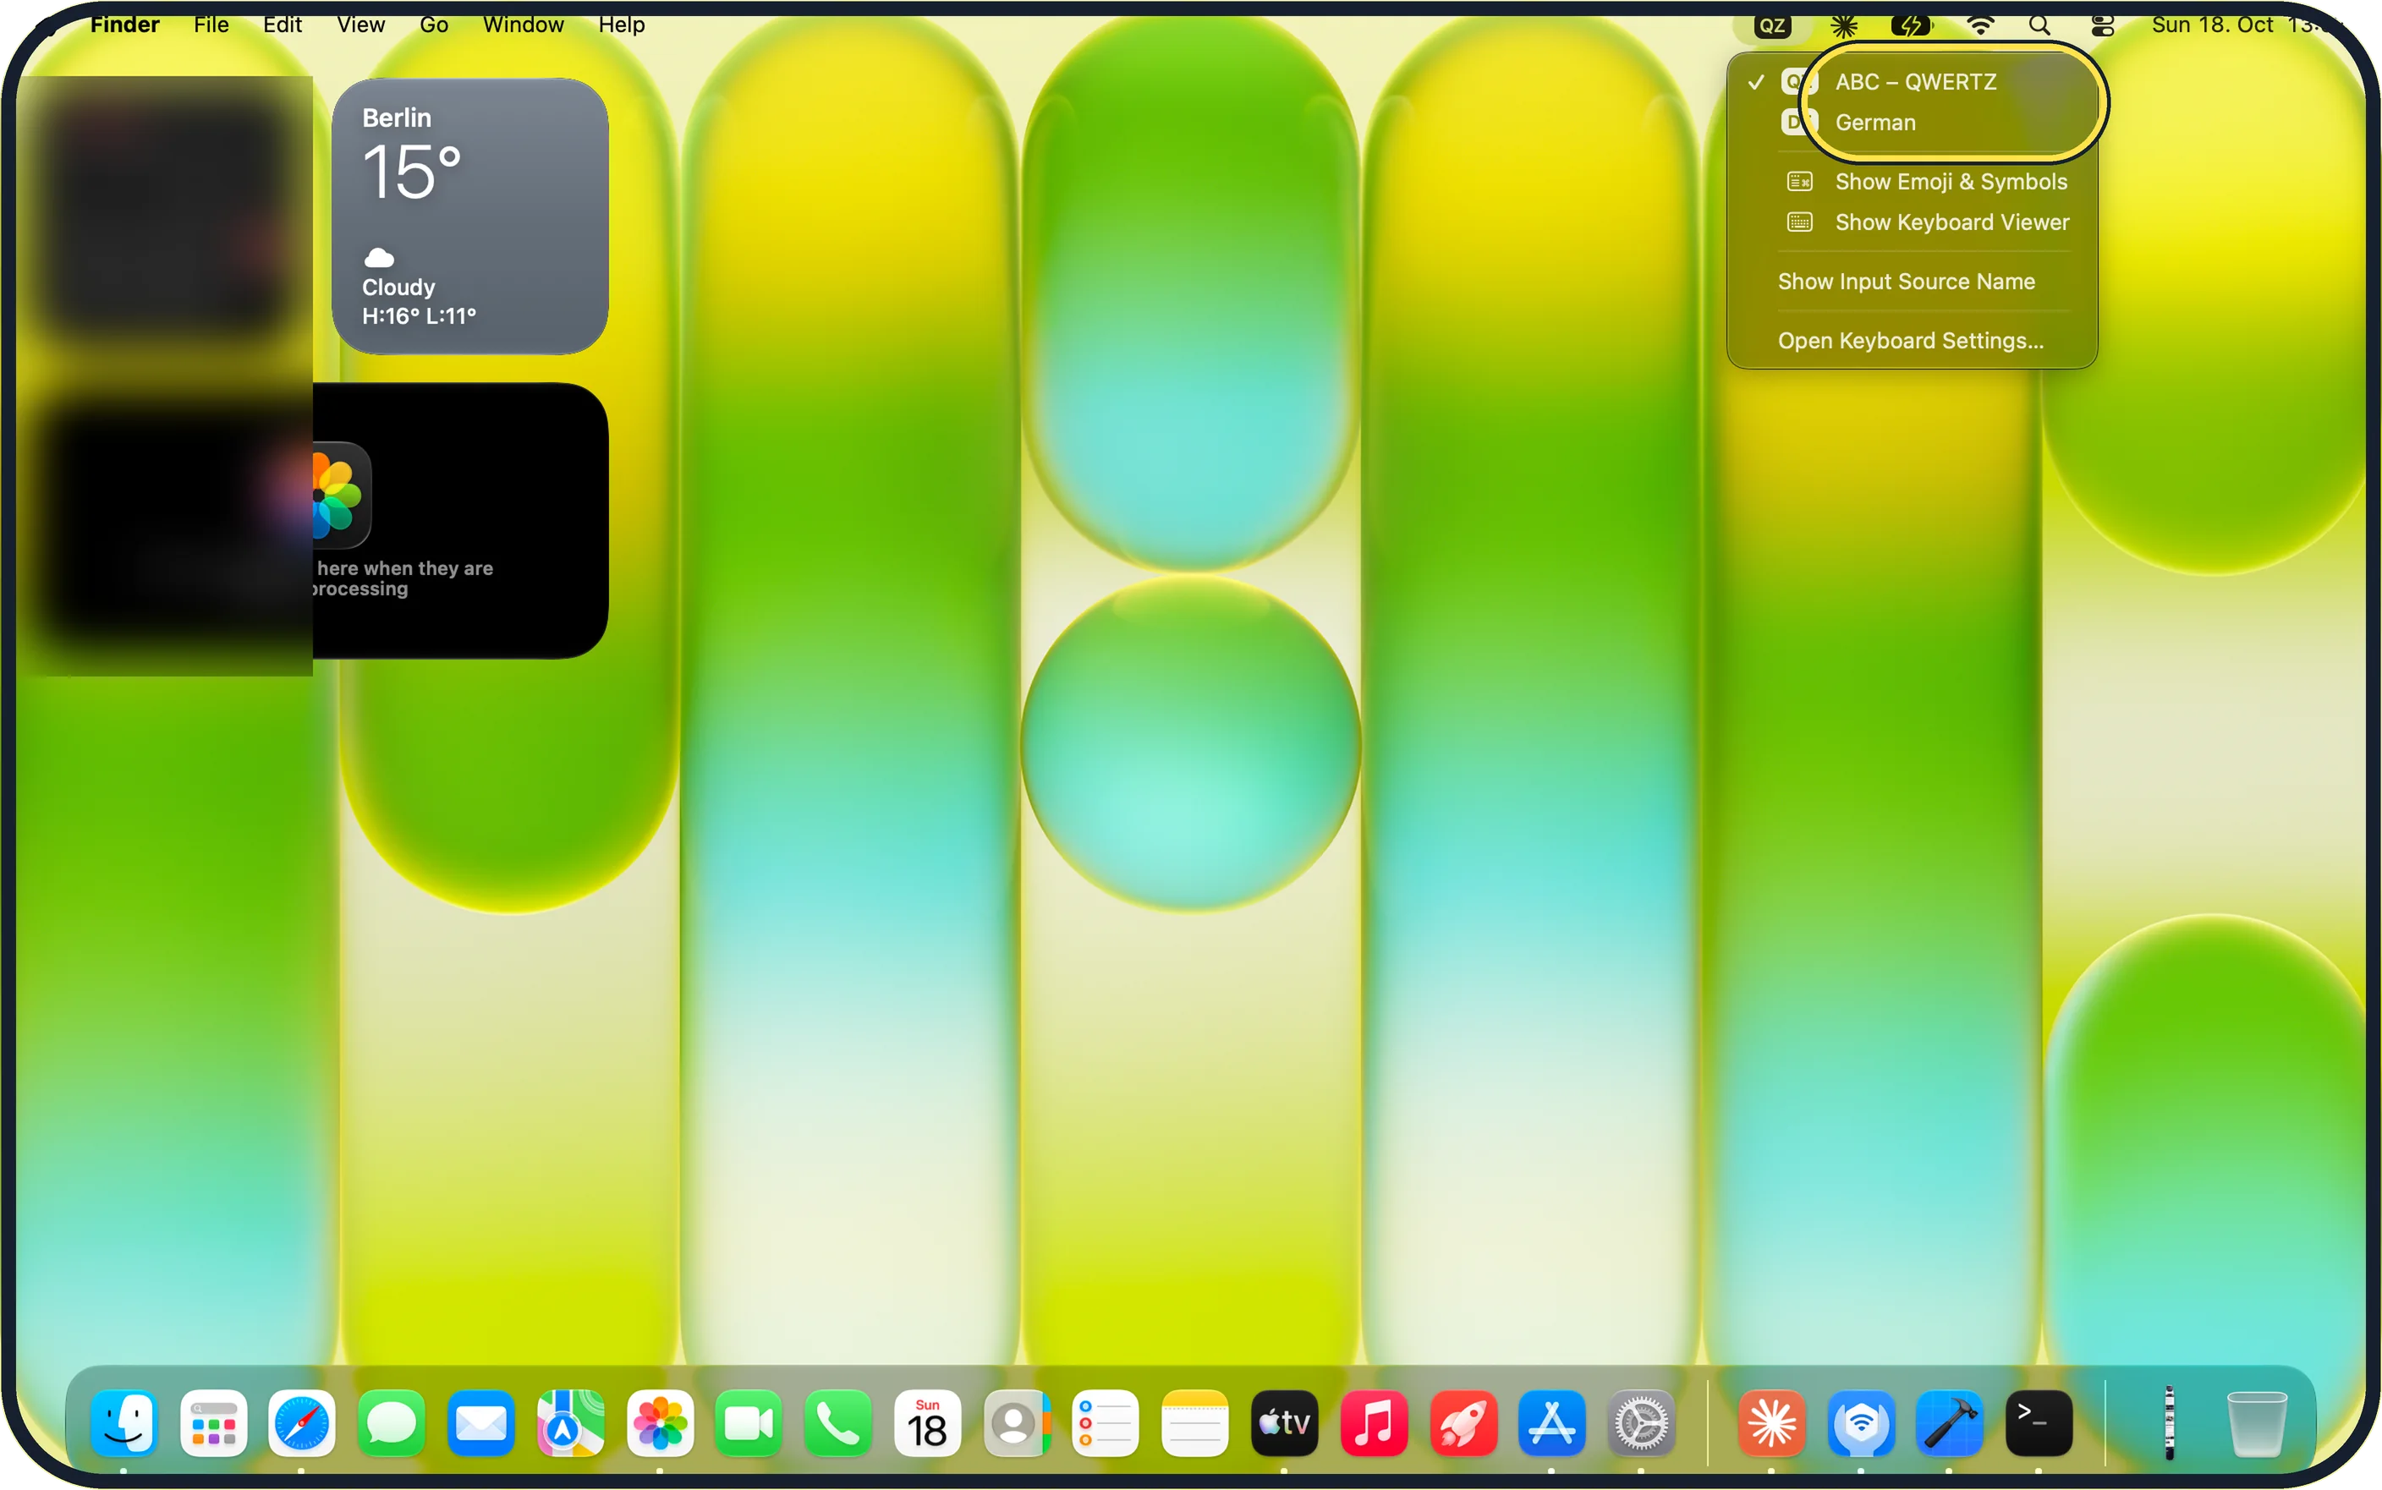Open Trash in the Dock

pyautogui.click(x=2257, y=1423)
